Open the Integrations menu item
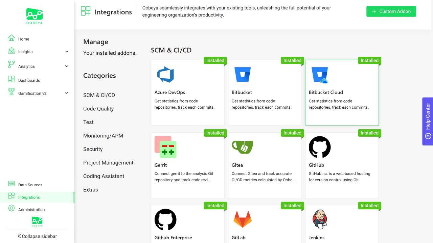The image size is (433, 243). (37, 197)
